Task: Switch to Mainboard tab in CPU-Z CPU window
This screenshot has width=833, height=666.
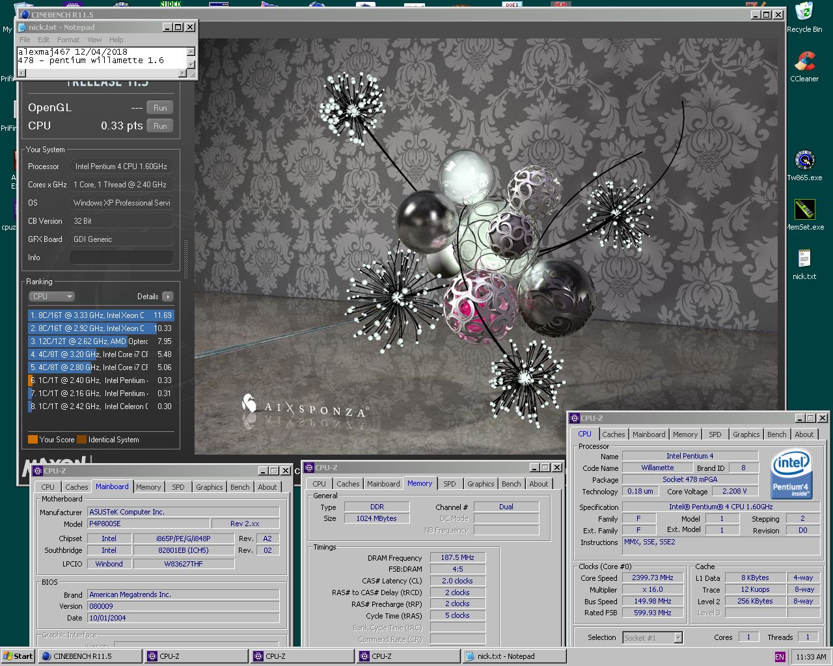Action: point(649,434)
